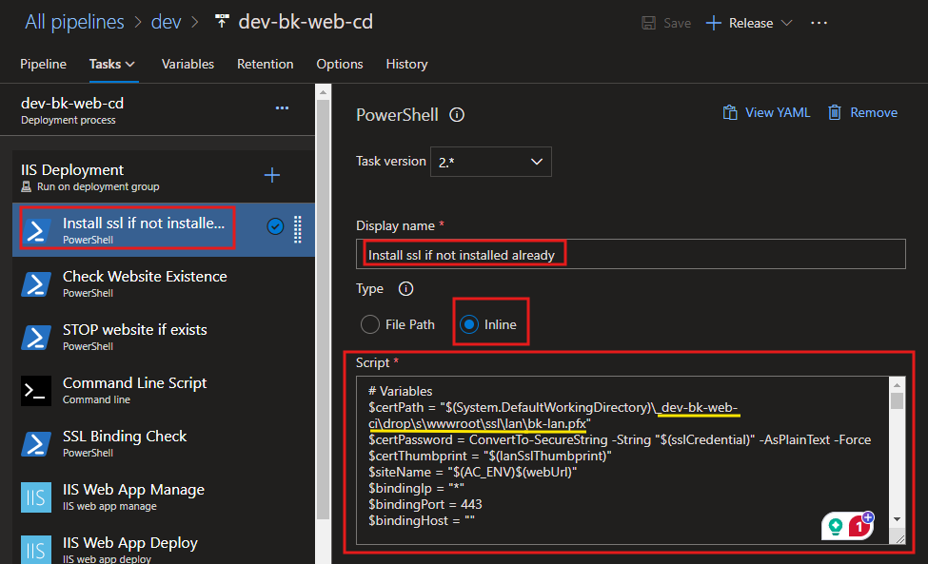Open the Task version dropdown

tap(490, 162)
